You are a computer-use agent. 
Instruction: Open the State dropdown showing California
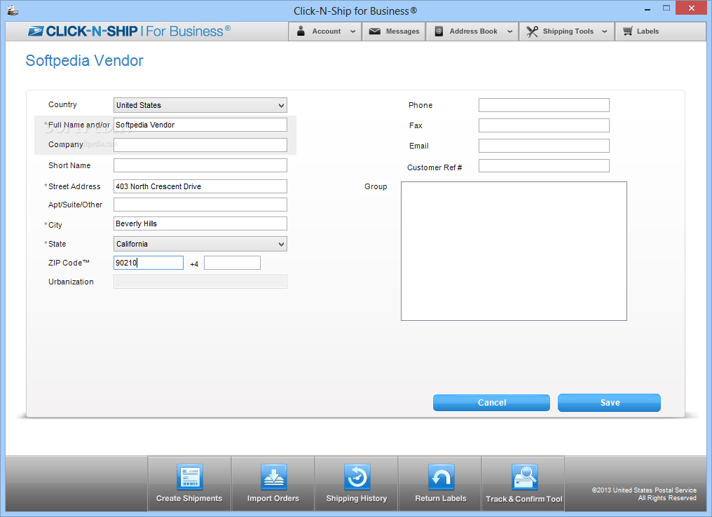pos(200,244)
